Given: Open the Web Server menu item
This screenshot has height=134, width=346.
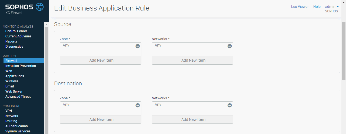Looking at the screenshot, I should pos(14,91).
